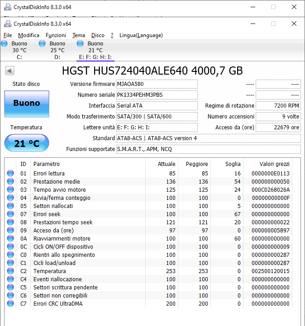Click status orb for Prestazioni tempo seek row

click(x=10, y=222)
